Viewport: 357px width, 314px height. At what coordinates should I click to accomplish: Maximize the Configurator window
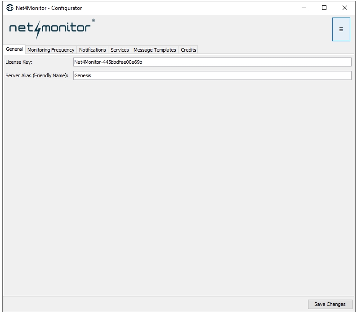[x=324, y=8]
